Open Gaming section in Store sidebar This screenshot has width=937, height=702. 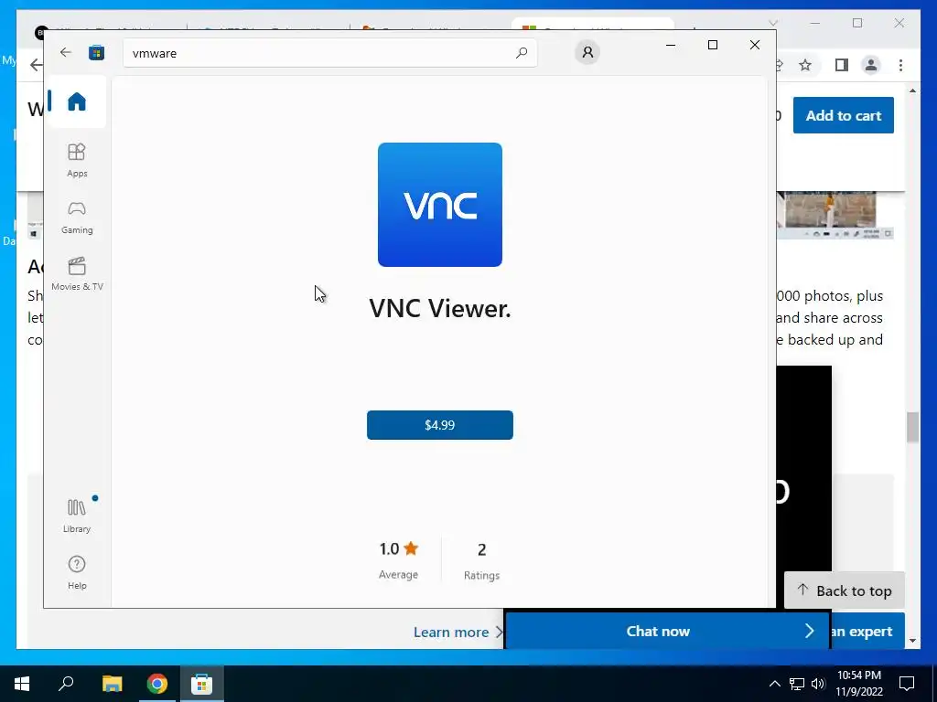[x=77, y=218]
